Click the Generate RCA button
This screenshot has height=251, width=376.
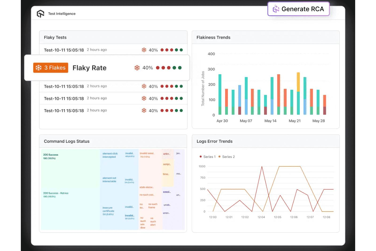coord(298,9)
